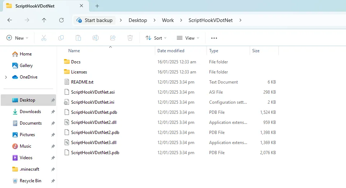Unpin Desktop using its pin icon

53,100
